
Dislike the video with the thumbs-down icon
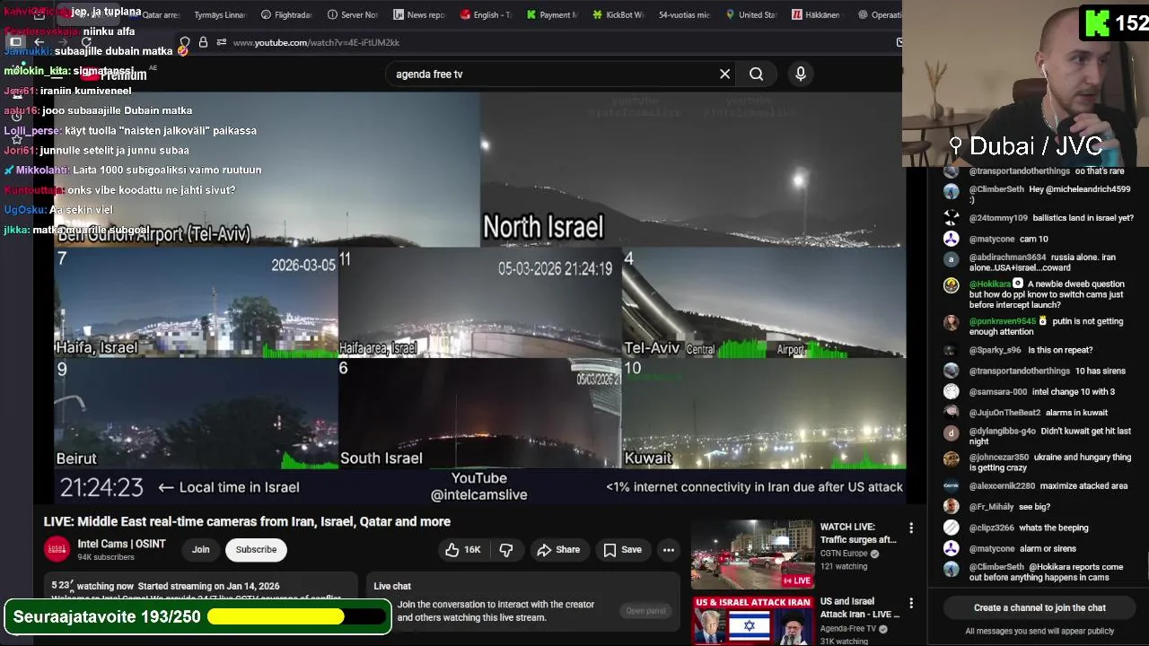coord(506,549)
